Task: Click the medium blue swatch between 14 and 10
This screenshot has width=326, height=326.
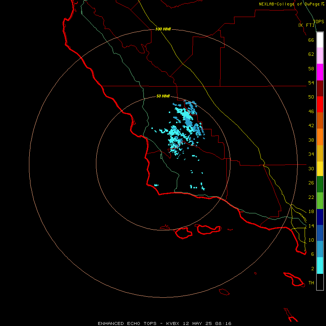Action: (320, 233)
